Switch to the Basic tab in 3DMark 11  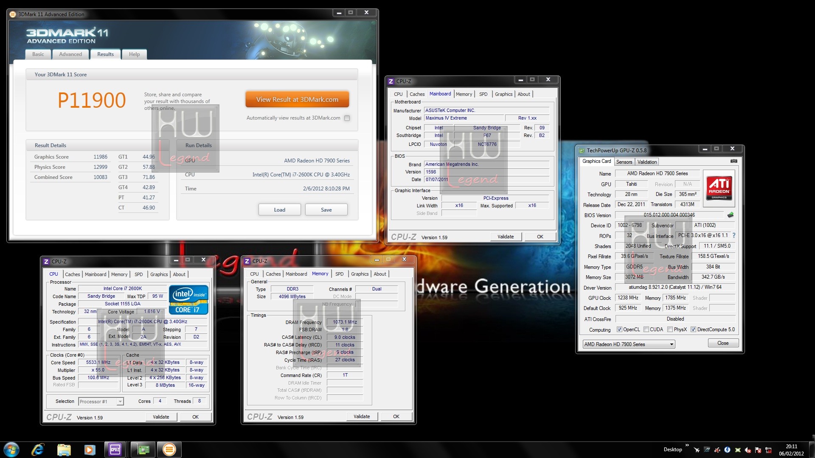[x=38, y=54]
